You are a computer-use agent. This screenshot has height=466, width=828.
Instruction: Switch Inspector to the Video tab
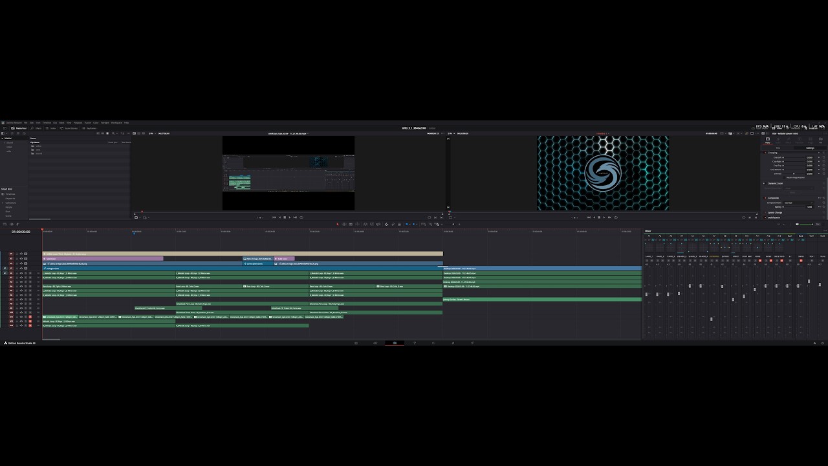pyautogui.click(x=768, y=140)
